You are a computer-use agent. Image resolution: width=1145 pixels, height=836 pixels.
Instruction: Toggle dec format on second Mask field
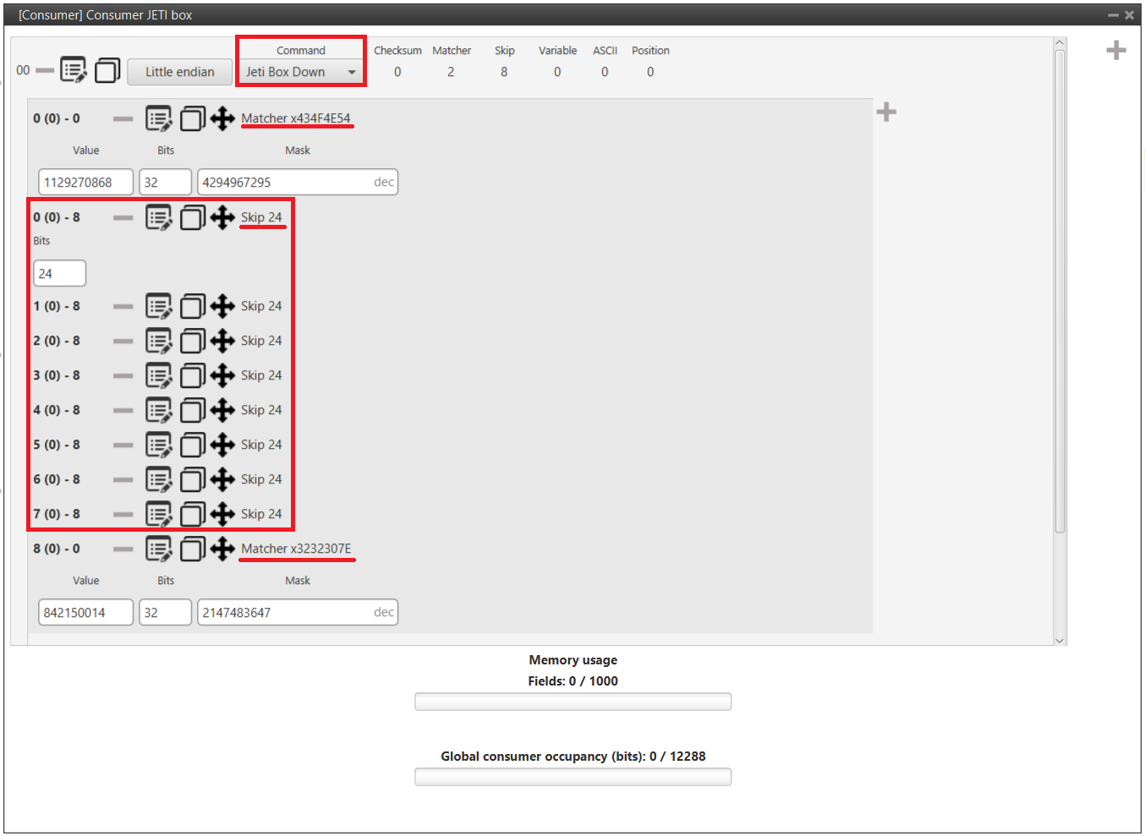tap(383, 613)
